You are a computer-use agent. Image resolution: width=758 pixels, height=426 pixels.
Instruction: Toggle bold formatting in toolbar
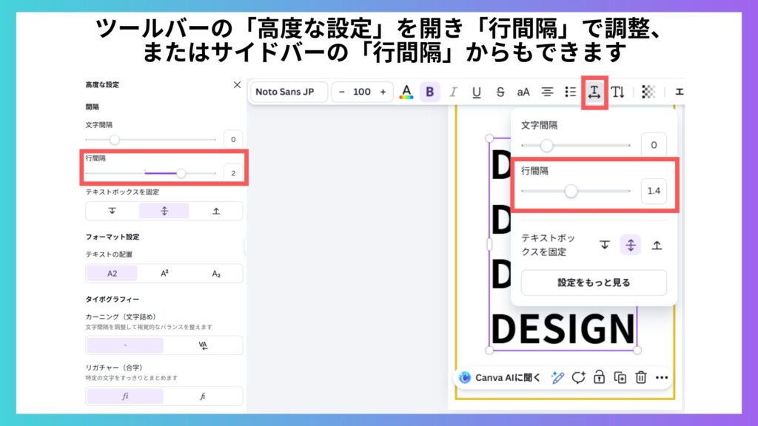429,92
